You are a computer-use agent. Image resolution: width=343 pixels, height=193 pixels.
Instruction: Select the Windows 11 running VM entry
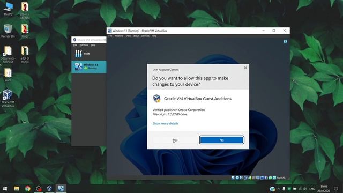click(x=89, y=66)
